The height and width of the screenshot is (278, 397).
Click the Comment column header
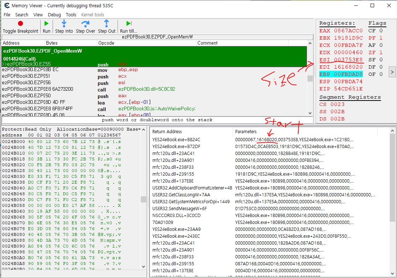[x=242, y=43]
